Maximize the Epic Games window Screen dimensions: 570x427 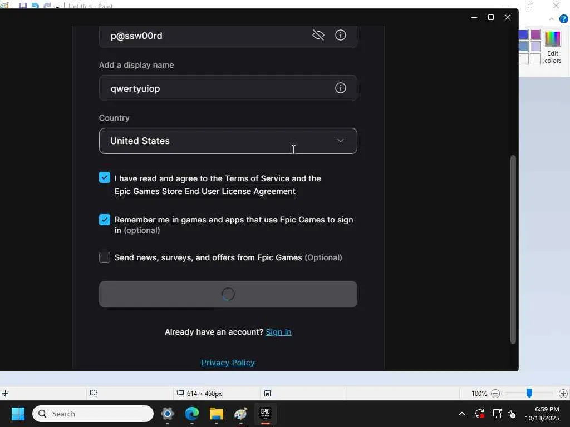pos(491,17)
